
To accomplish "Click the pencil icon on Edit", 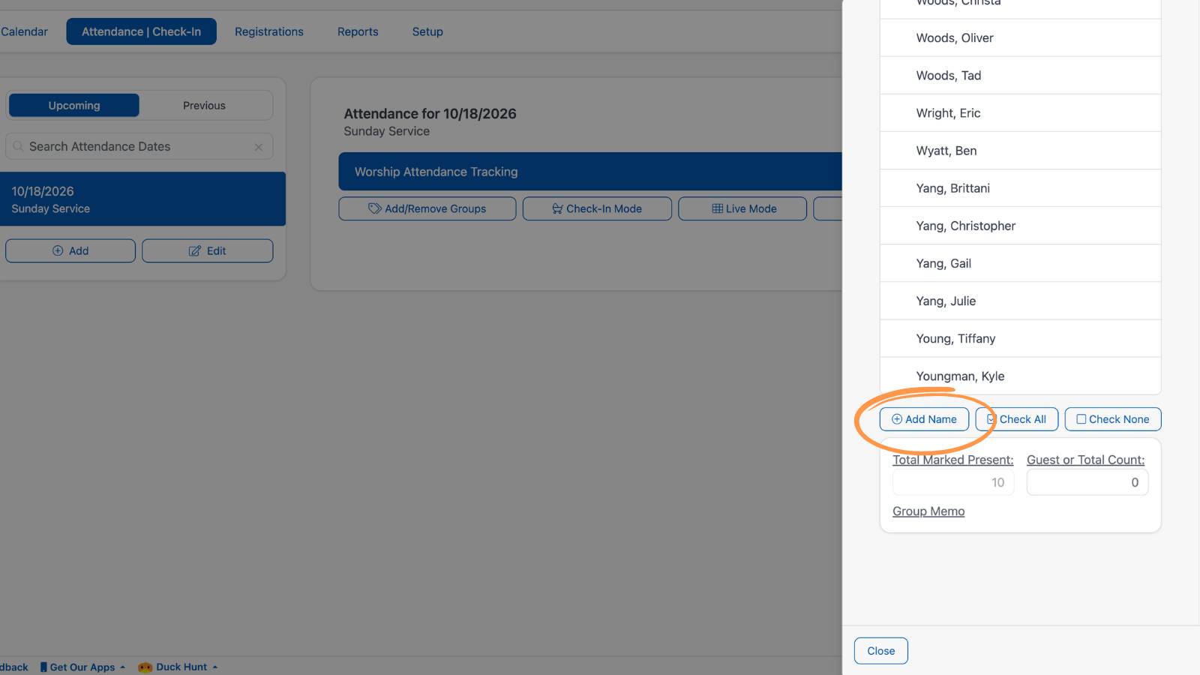I will click(x=195, y=250).
